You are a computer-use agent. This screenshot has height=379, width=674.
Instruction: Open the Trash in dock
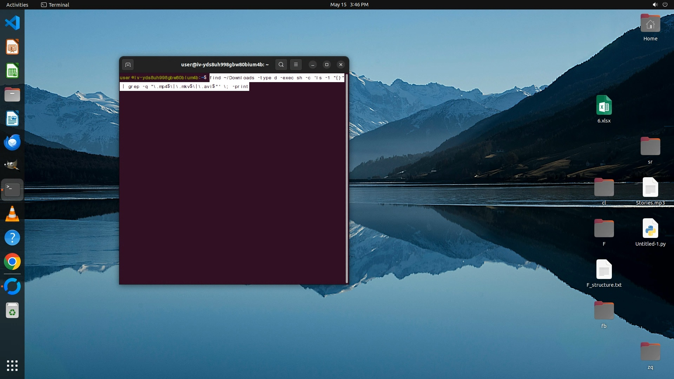pos(12,311)
